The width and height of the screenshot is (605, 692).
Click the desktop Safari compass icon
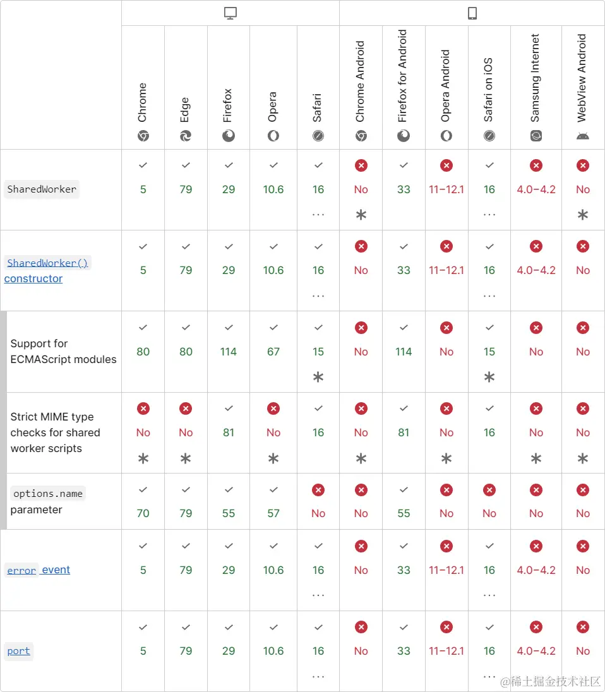tap(318, 135)
